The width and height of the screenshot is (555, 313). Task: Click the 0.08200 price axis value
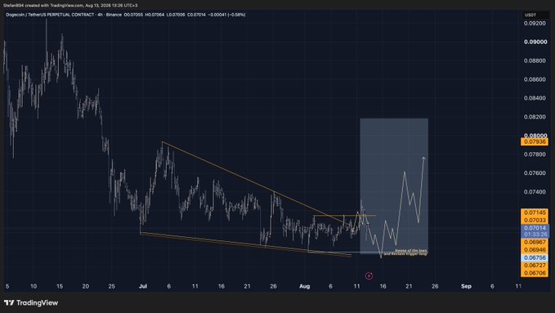(x=535, y=117)
